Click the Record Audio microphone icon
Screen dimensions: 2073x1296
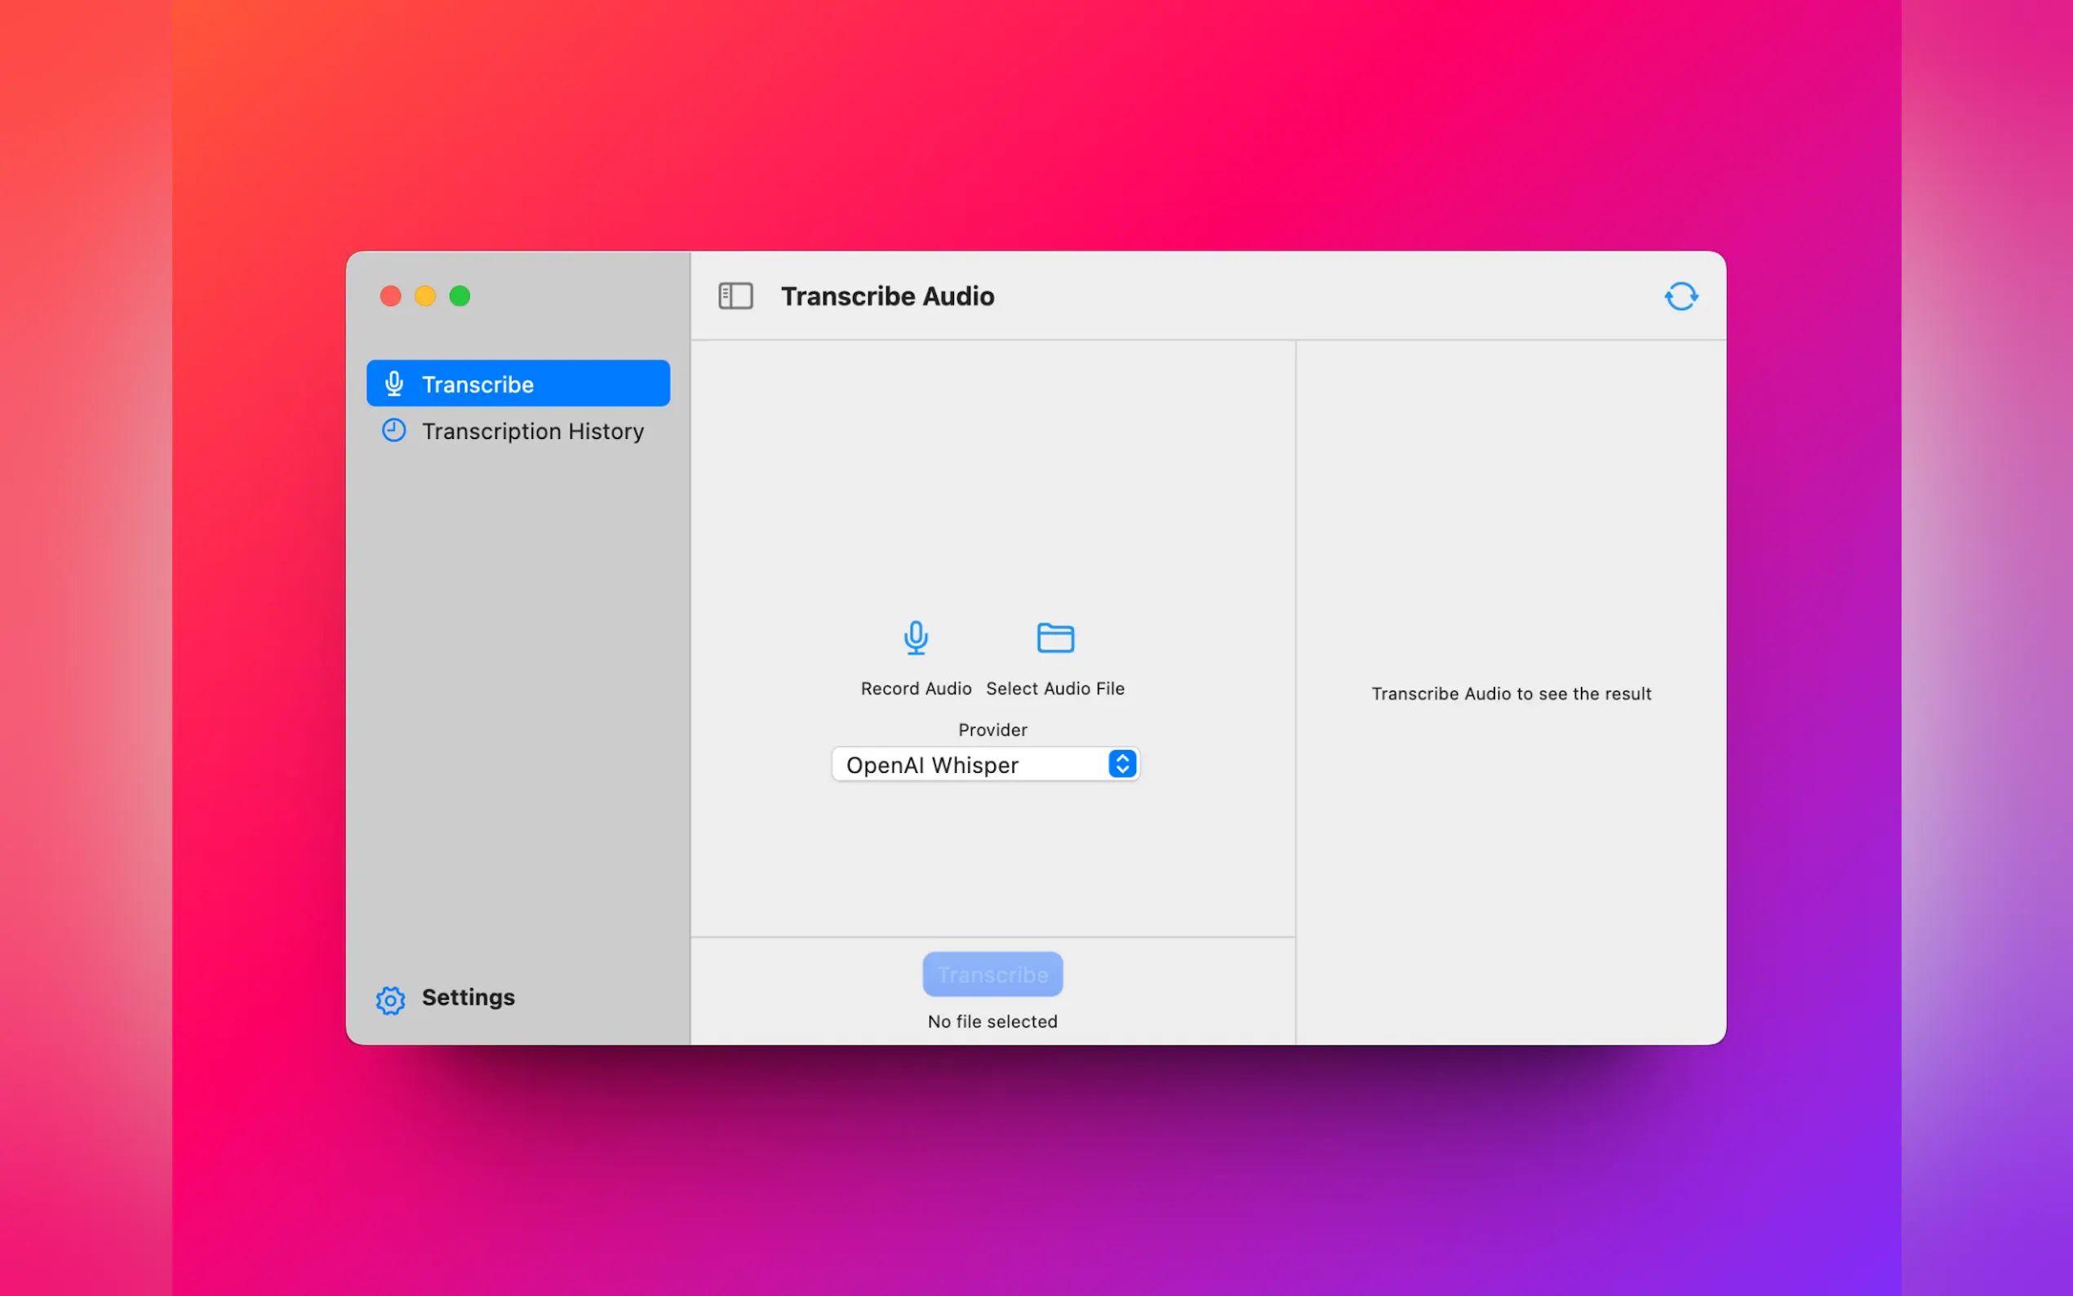pos(915,638)
